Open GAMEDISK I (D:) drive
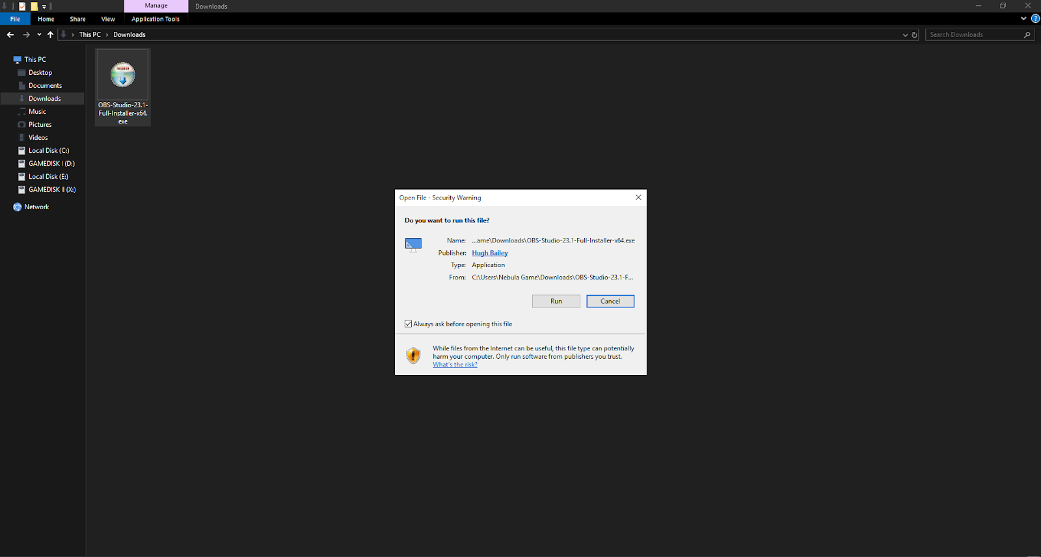Image resolution: width=1041 pixels, height=557 pixels. click(51, 164)
